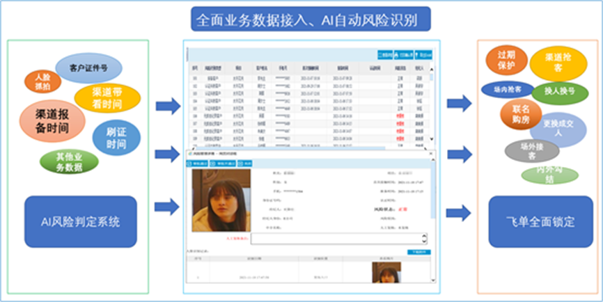Click the 渠道报备时间 pink bubble

coord(52,120)
